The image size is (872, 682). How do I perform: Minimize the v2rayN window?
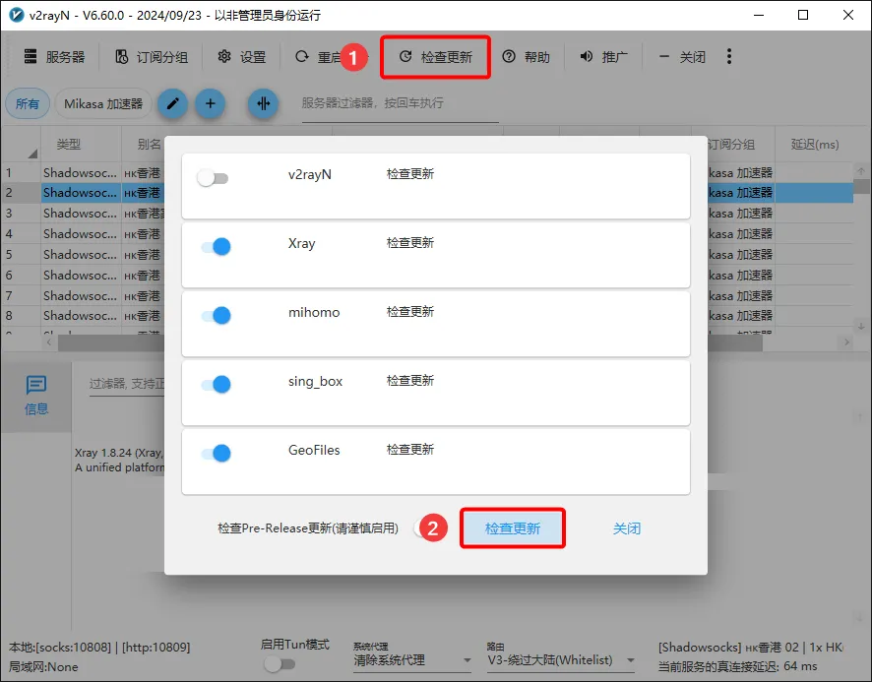pyautogui.click(x=759, y=15)
